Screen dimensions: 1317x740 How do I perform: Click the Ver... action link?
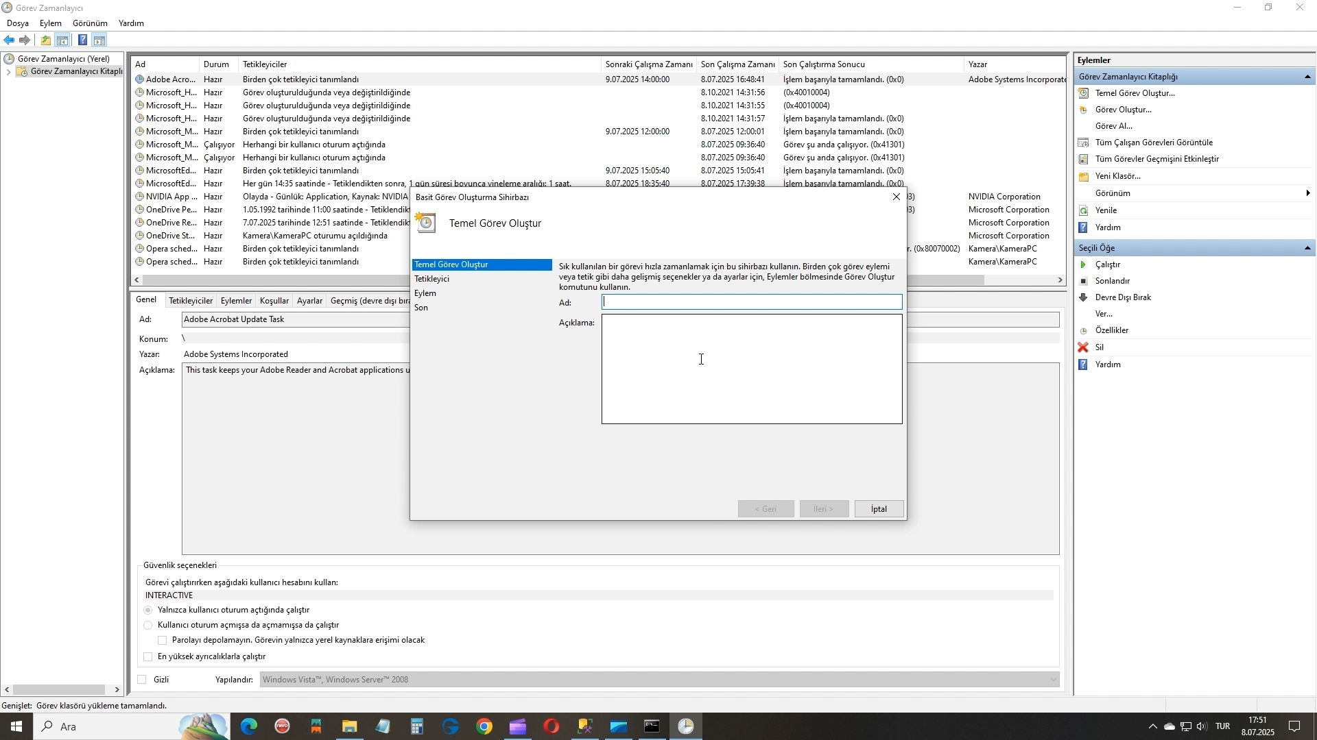(1104, 314)
